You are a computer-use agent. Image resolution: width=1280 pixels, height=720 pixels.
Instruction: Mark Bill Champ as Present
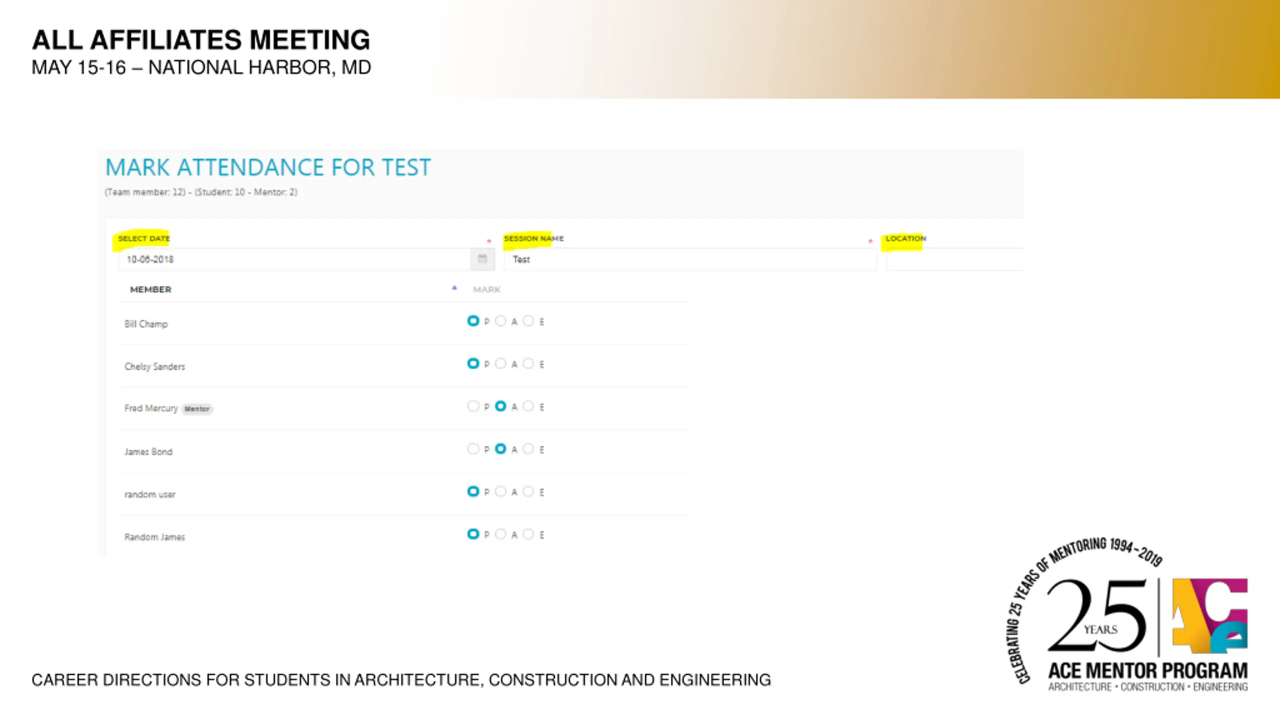[473, 321]
